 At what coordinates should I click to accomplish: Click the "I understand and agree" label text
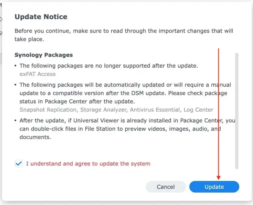pos(88,163)
